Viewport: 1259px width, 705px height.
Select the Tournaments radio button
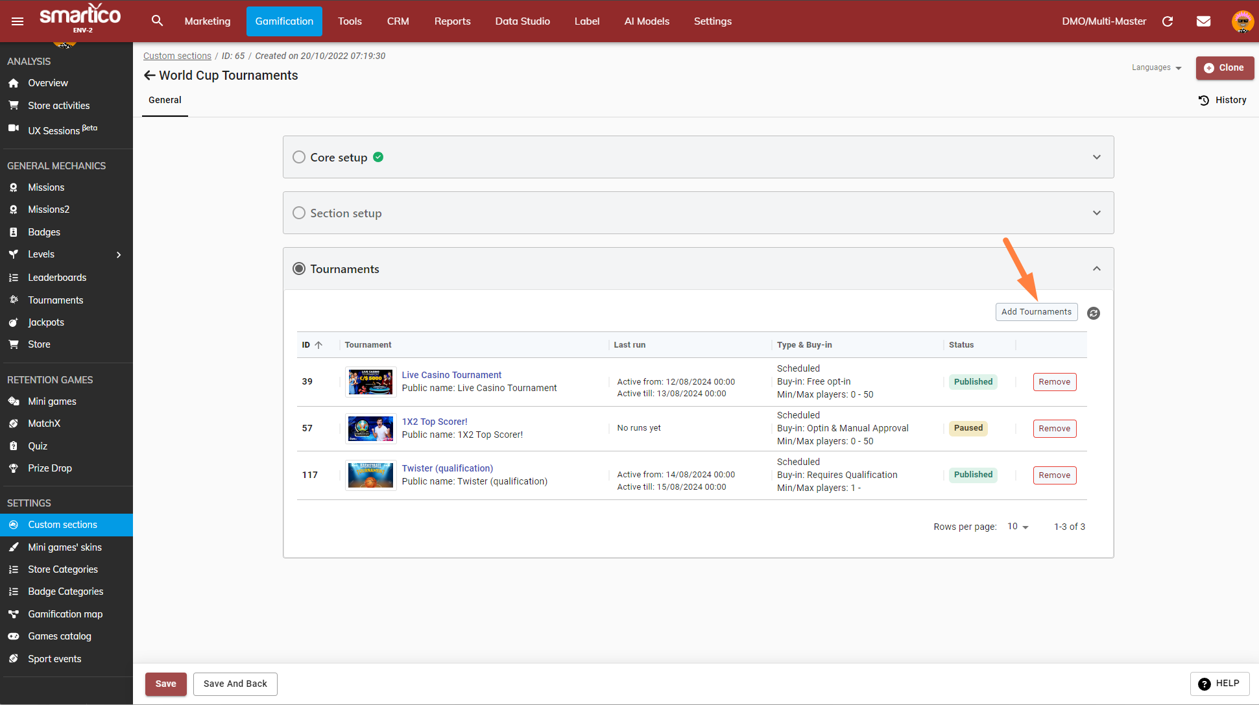[299, 269]
